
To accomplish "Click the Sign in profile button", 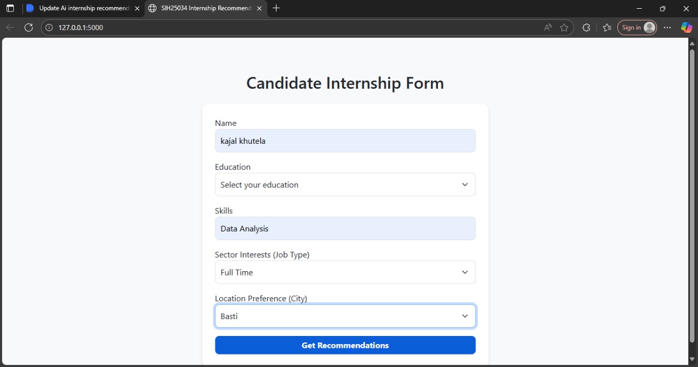I will pyautogui.click(x=637, y=28).
